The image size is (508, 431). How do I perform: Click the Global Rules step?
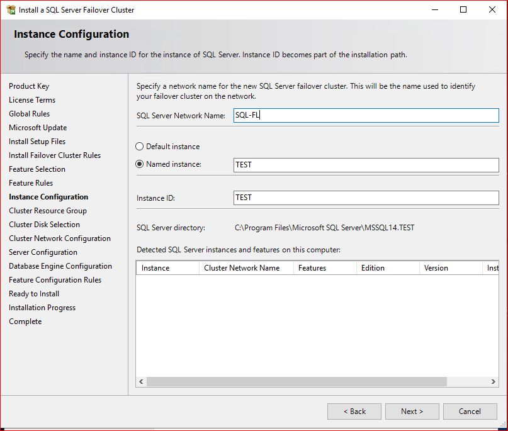[x=29, y=114]
